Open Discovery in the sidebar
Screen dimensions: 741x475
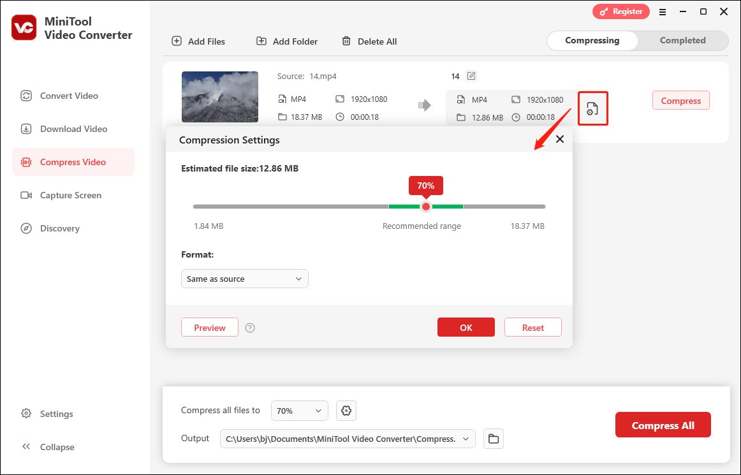point(73,228)
